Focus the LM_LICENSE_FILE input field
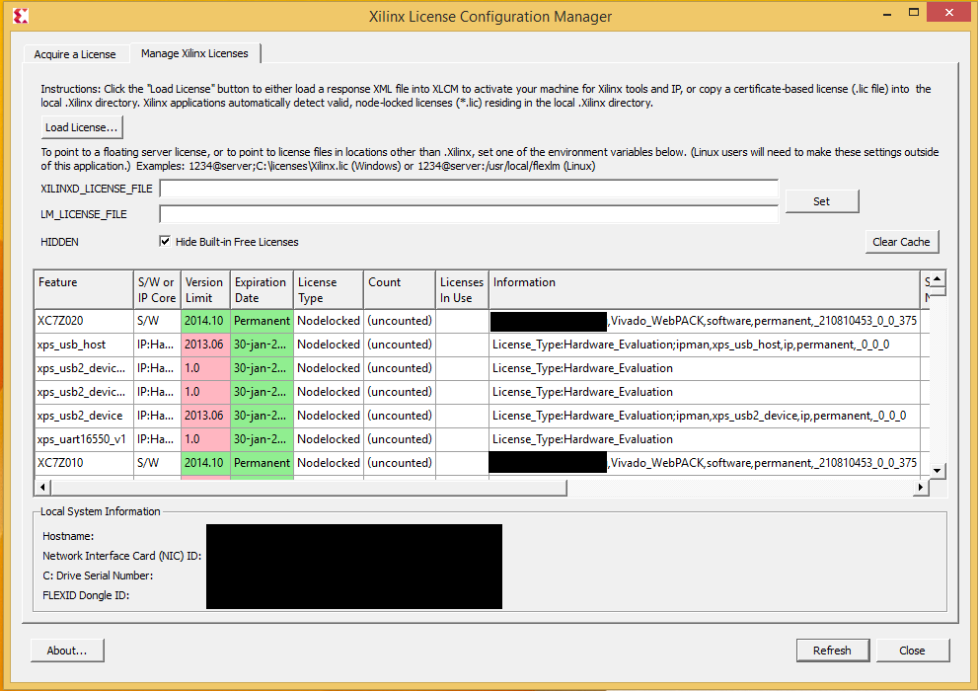The height and width of the screenshot is (691, 978). coord(469,214)
